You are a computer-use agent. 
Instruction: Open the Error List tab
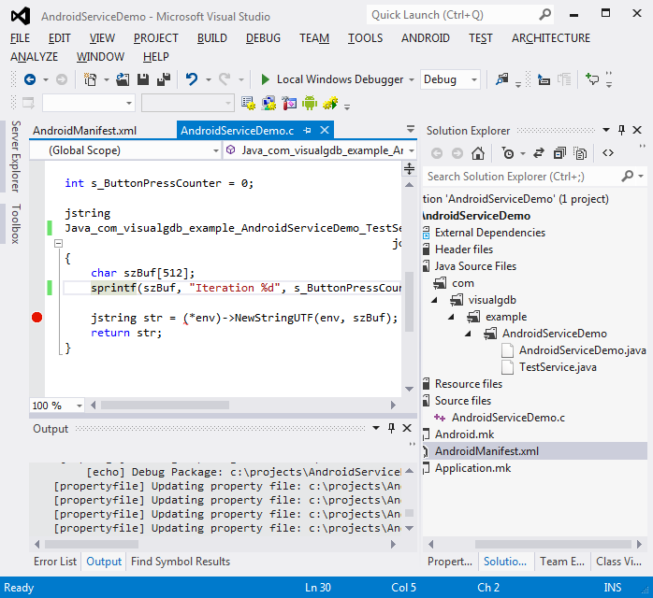(55, 562)
